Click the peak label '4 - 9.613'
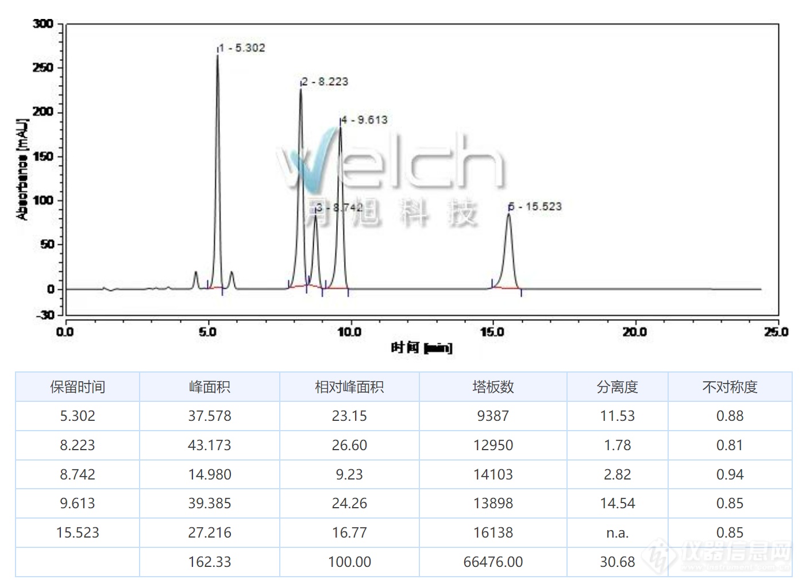 (x=364, y=120)
